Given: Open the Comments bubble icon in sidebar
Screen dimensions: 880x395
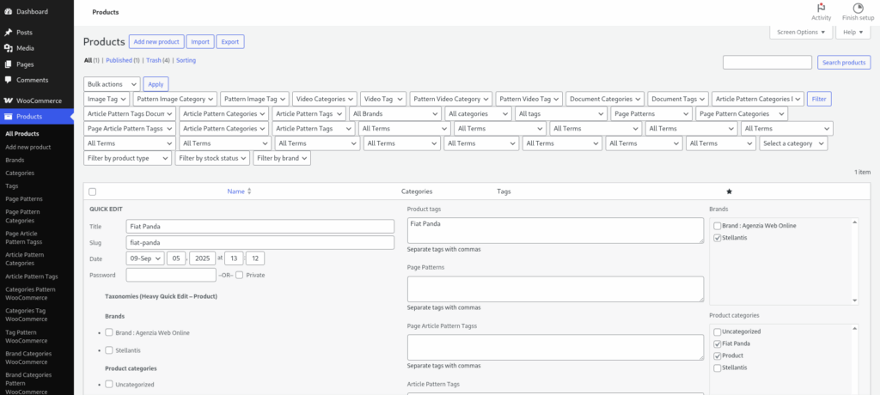Looking at the screenshot, I should click(x=9, y=80).
